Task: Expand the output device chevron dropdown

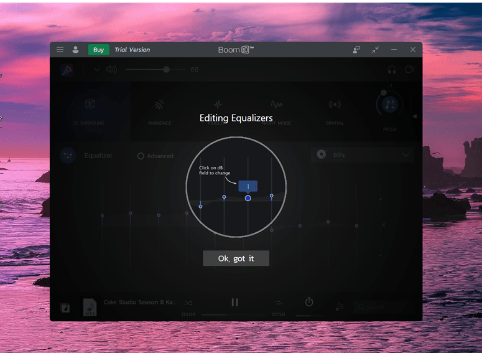Action: pyautogui.click(x=97, y=70)
